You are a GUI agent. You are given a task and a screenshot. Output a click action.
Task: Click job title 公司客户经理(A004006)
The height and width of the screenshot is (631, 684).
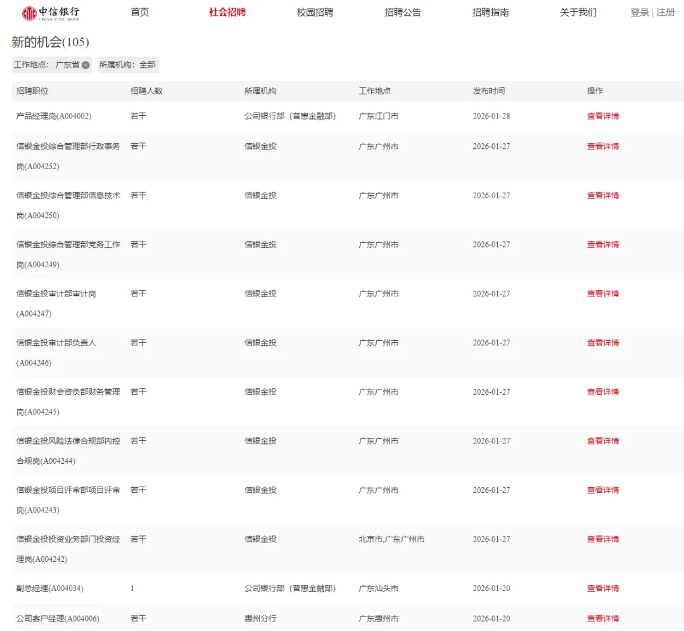coord(58,618)
